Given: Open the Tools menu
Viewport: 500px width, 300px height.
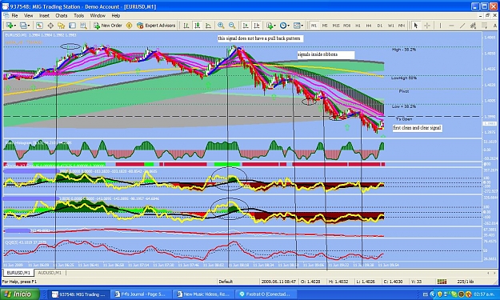Looking at the screenshot, I should pos(78,16).
